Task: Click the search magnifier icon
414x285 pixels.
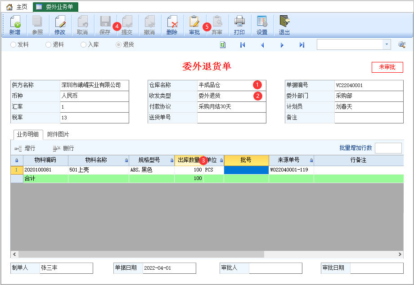Action: point(402,44)
